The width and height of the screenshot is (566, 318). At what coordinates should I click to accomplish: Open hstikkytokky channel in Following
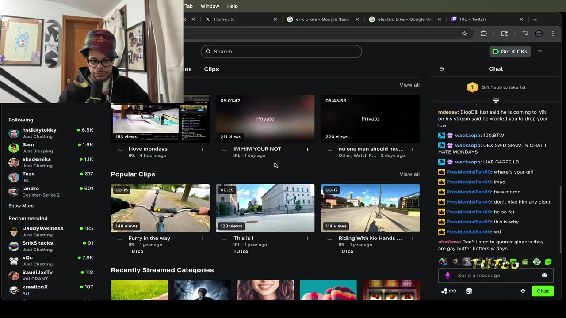[51, 133]
